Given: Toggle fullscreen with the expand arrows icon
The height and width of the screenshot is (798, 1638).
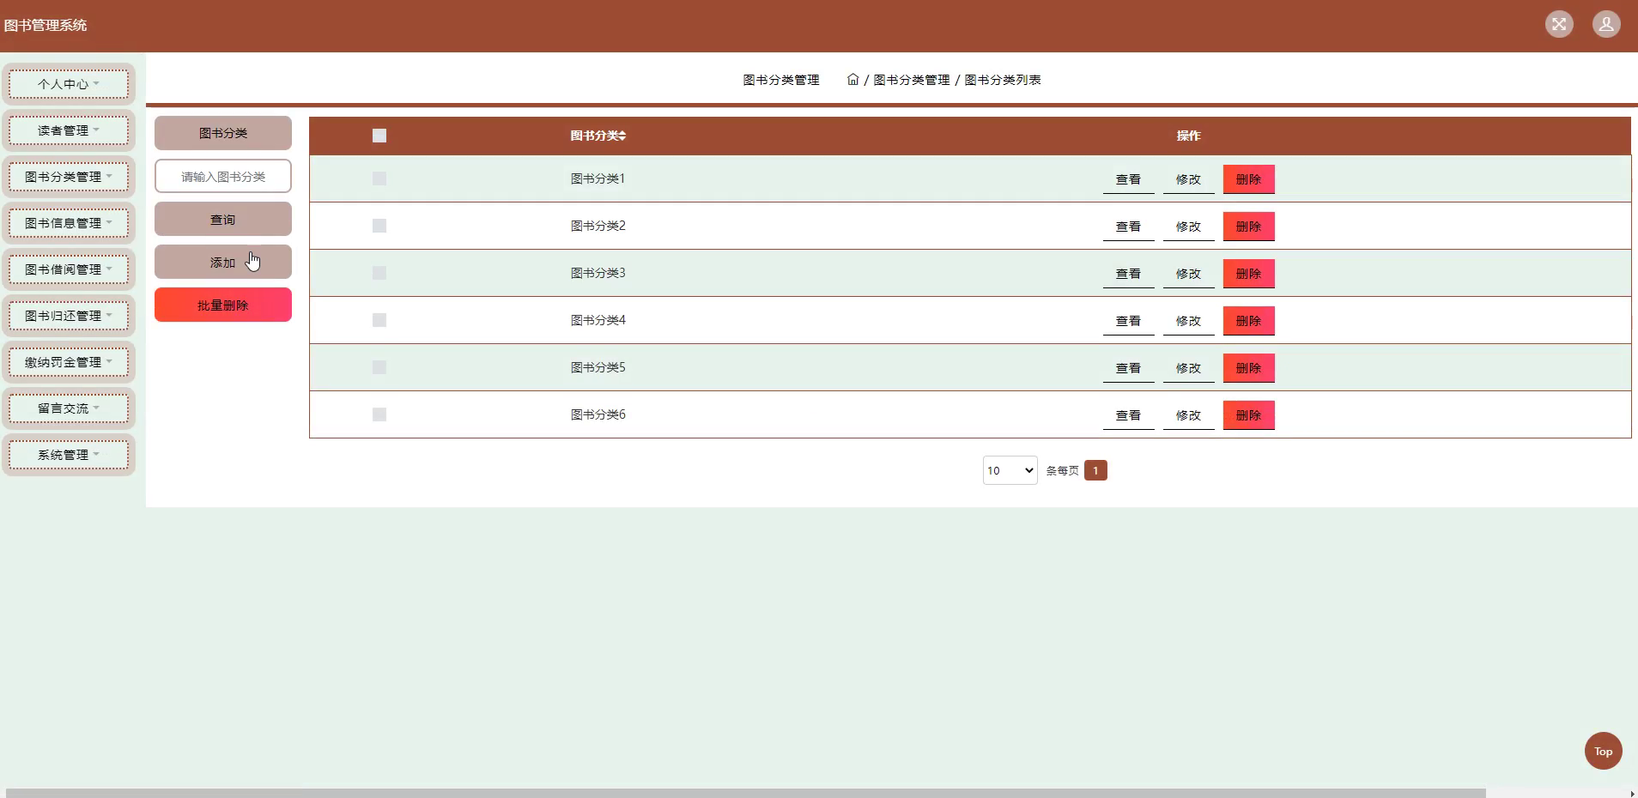Looking at the screenshot, I should pyautogui.click(x=1559, y=24).
